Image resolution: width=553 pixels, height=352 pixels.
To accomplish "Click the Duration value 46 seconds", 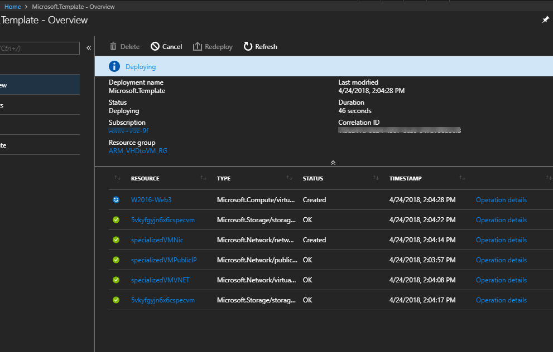I will [x=355, y=110].
